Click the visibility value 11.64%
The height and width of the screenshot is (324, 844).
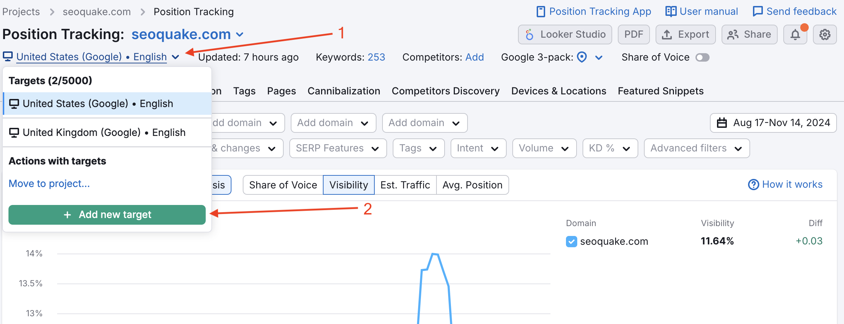pos(717,241)
